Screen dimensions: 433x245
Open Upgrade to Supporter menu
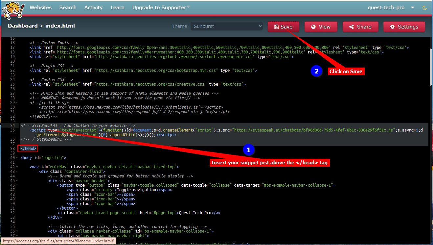pyautogui.click(x=161, y=8)
